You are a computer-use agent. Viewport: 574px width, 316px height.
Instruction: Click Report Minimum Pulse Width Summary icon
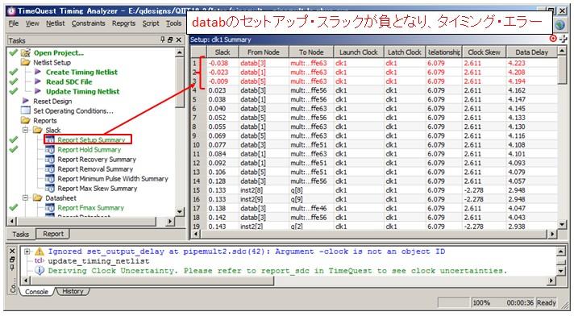coord(50,179)
